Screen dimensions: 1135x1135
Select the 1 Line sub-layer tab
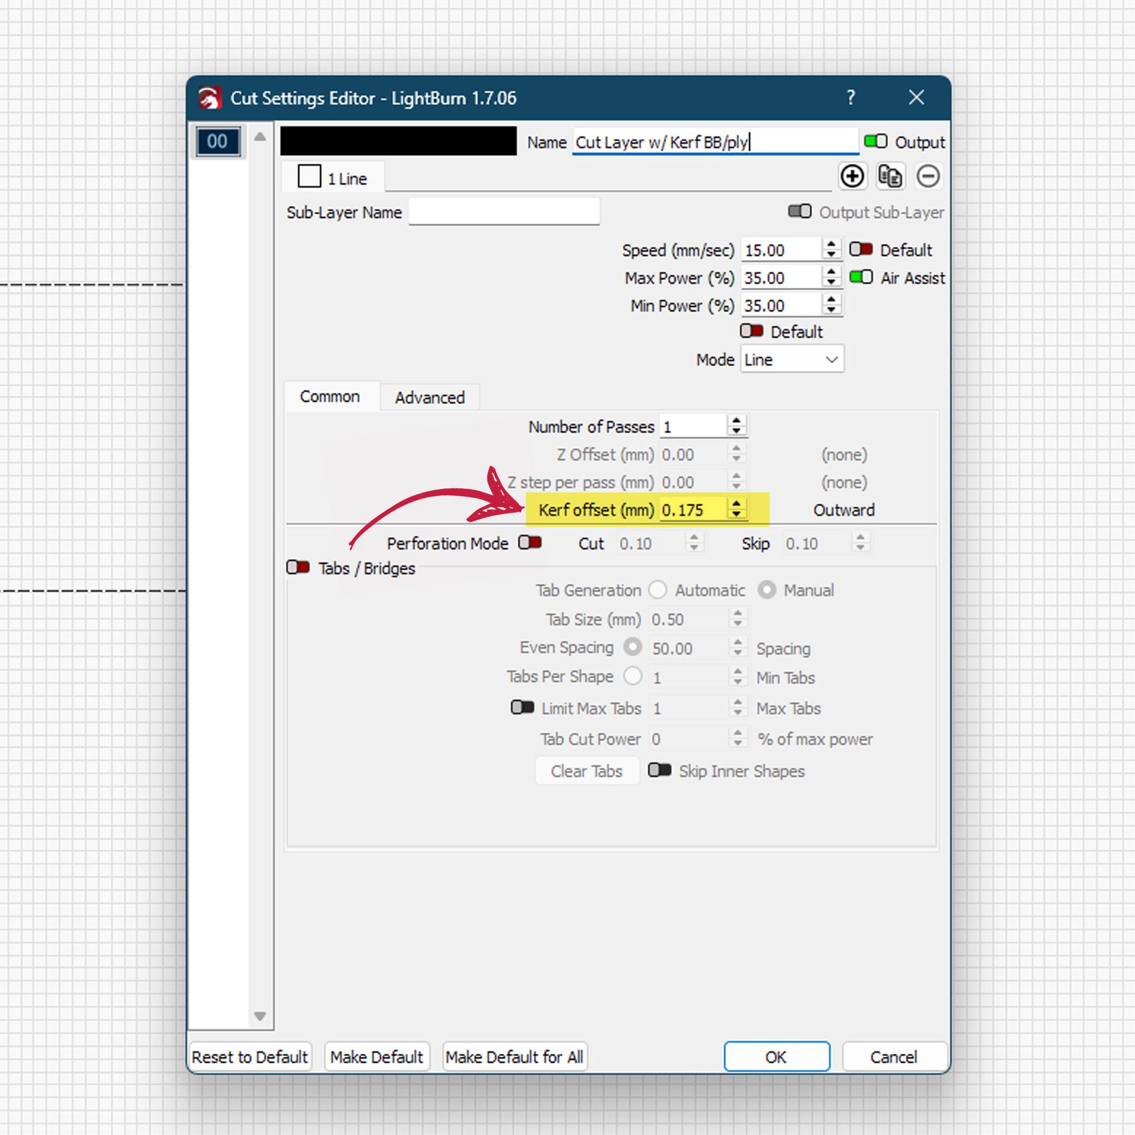click(x=333, y=177)
